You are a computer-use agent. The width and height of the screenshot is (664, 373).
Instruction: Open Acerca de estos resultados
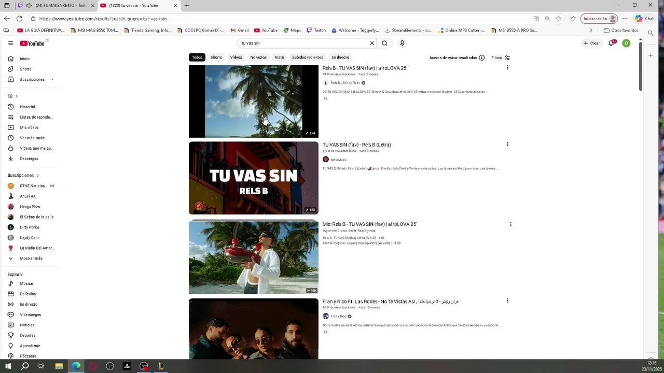tap(457, 58)
